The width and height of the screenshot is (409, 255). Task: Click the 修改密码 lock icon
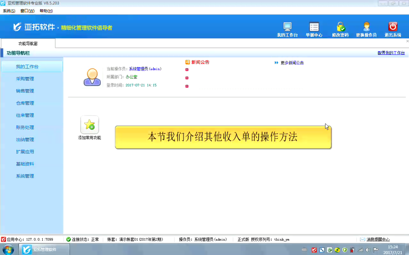(340, 27)
